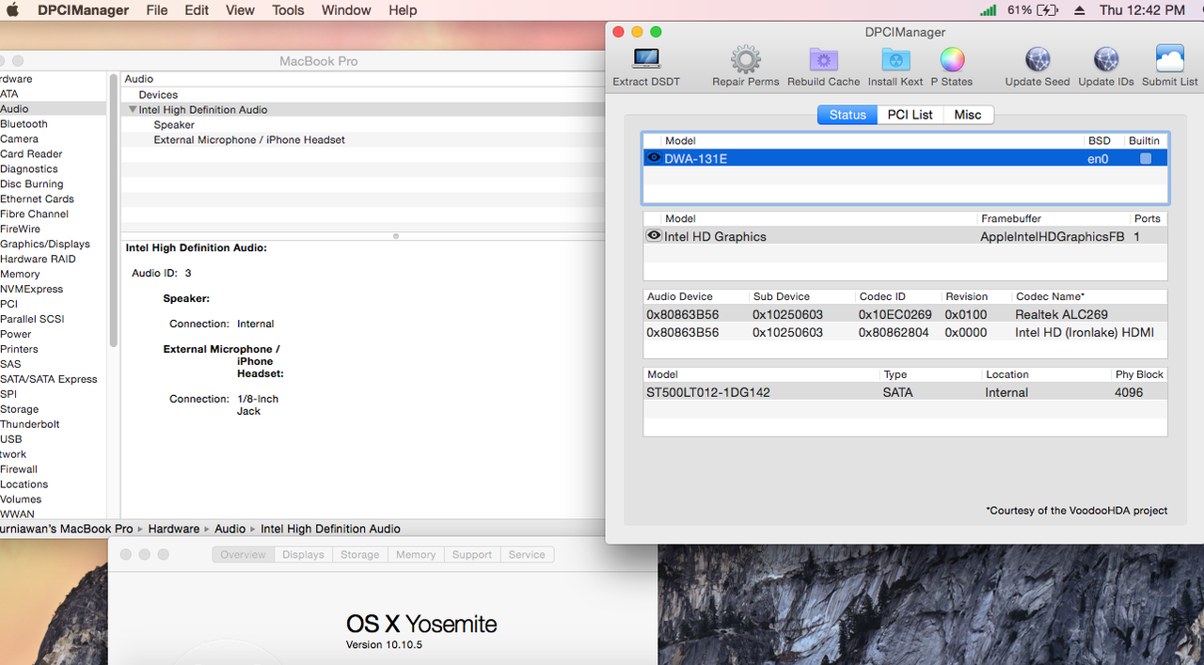Select the Storage tab in About This Mac

pos(359,555)
